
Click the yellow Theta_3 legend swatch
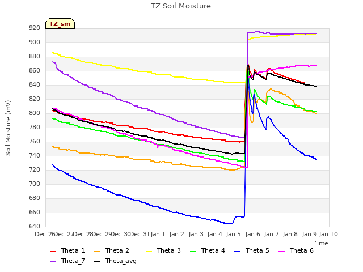[x=149, y=252]
